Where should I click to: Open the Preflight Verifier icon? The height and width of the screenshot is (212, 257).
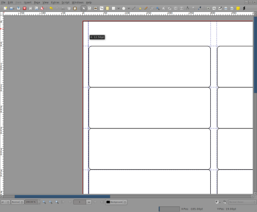coord(36,9)
